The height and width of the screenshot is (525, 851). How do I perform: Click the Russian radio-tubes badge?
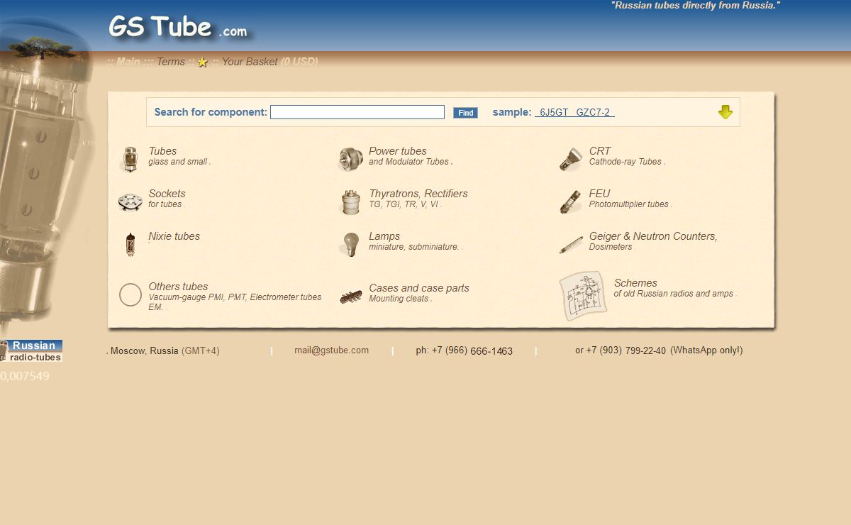pos(31,351)
